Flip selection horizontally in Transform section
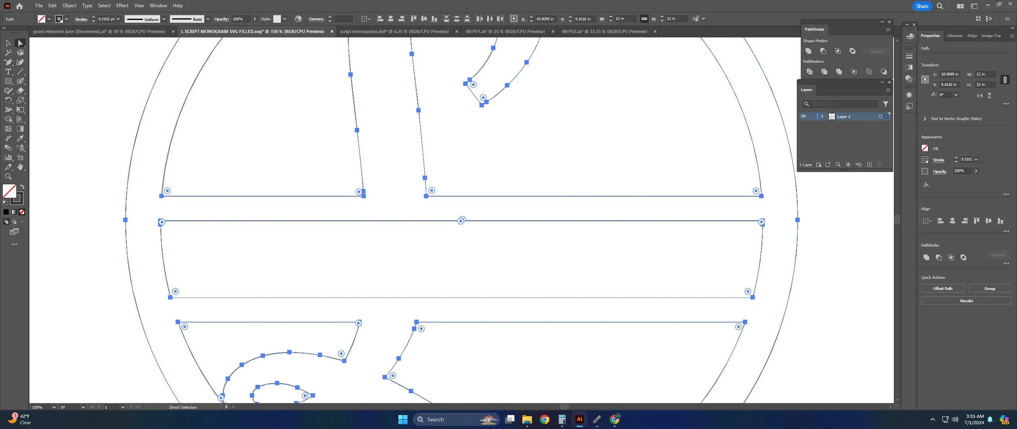Image resolution: width=1017 pixels, height=429 pixels. (980, 96)
